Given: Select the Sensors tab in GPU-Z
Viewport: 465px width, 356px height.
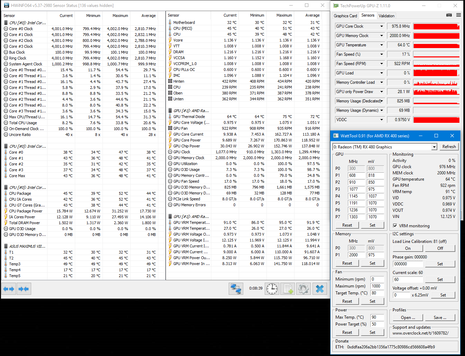Looking at the screenshot, I should 368,15.
